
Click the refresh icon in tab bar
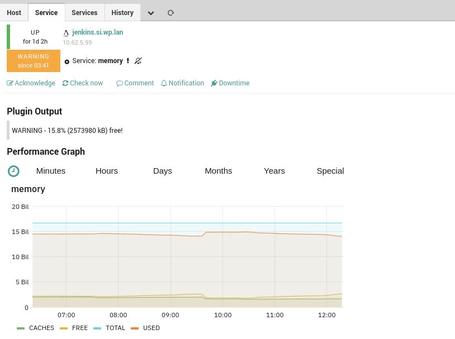(170, 13)
